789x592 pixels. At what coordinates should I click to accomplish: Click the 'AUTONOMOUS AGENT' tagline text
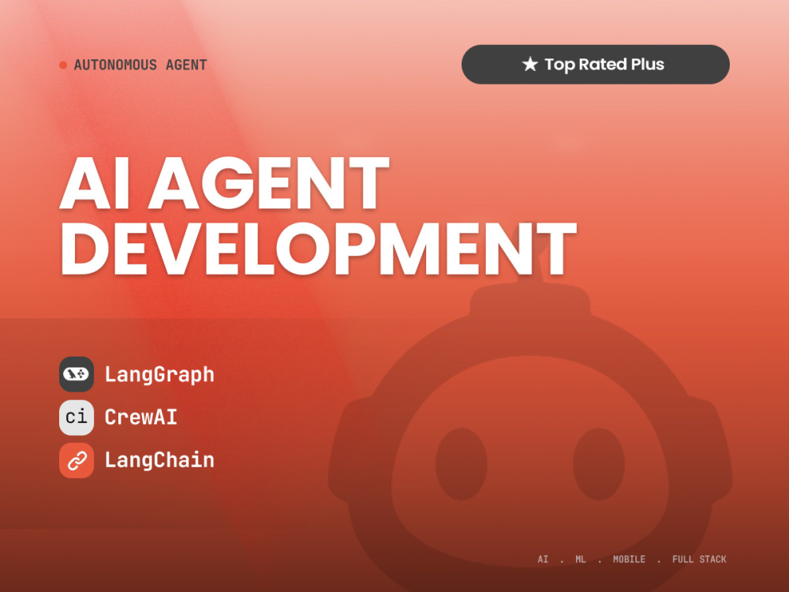pos(140,65)
